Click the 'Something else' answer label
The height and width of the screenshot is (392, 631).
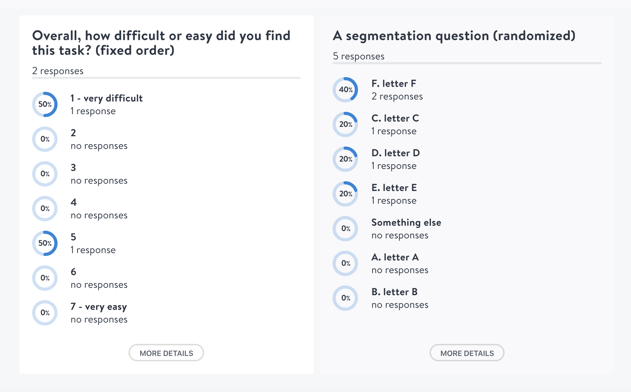406,222
